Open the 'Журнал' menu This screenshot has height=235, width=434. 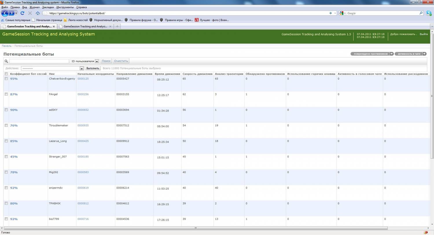click(x=35, y=7)
